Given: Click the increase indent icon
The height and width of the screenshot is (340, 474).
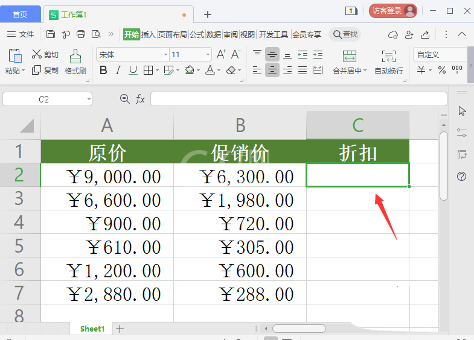Looking at the screenshot, I should (x=318, y=55).
